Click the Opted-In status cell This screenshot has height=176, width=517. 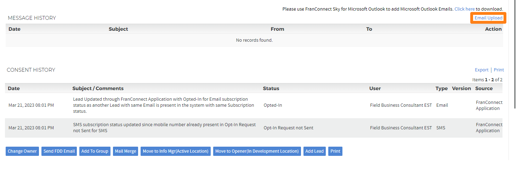[x=273, y=105]
